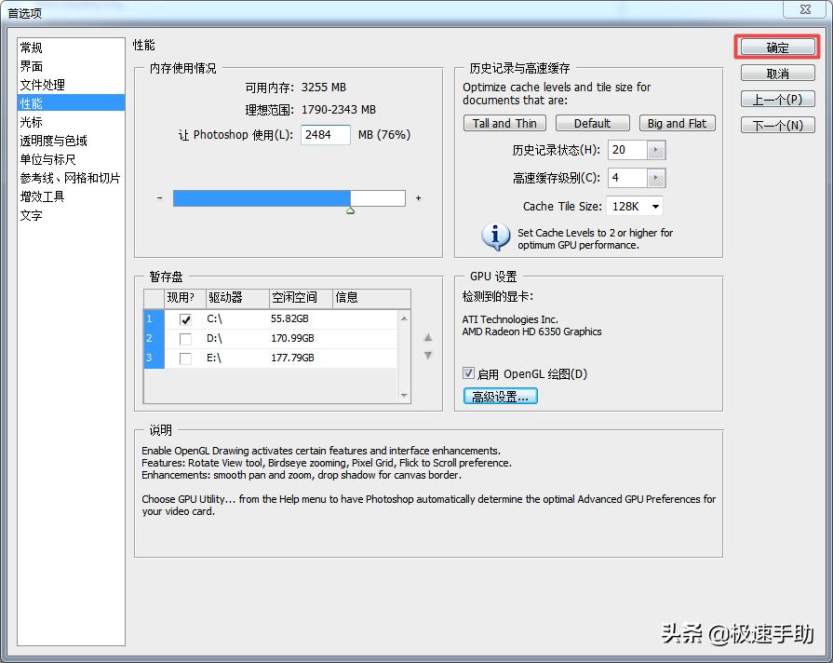Click the down arrow beside the scratch disk list

[x=427, y=355]
